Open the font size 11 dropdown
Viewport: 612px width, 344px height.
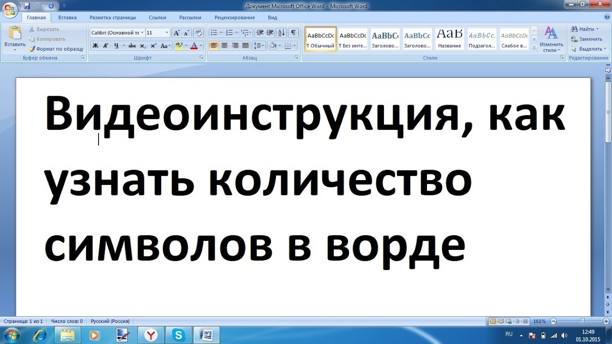point(167,33)
